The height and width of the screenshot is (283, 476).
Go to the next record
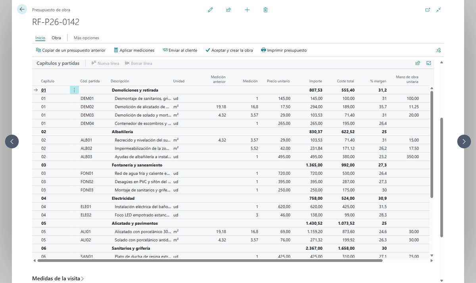464,141
